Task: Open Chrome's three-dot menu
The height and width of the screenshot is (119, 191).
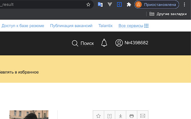Action: tap(184, 5)
